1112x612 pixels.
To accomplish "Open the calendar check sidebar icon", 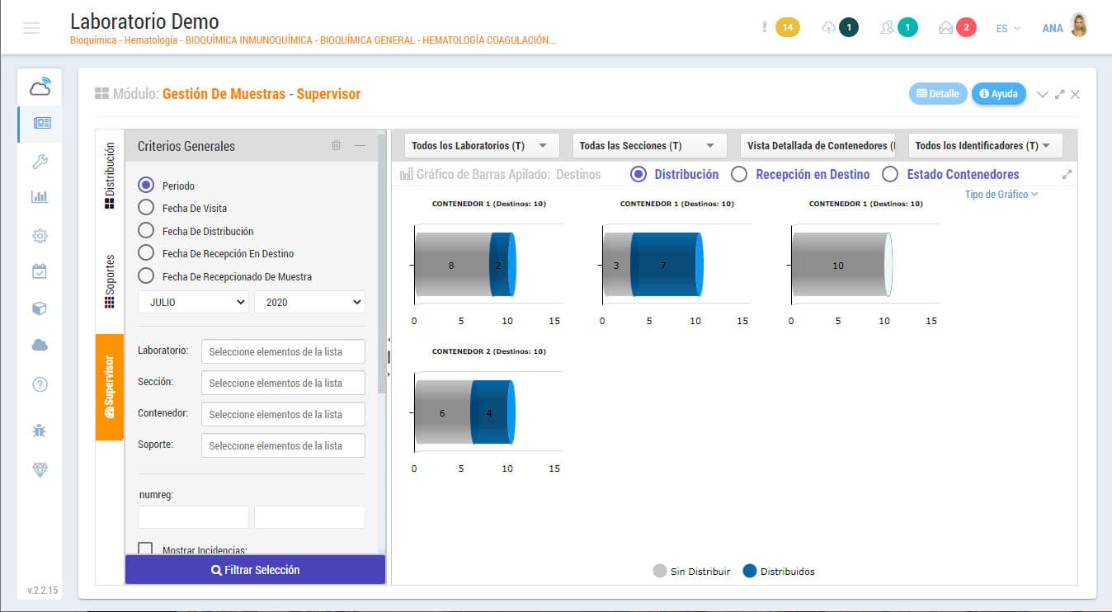I will click(40, 271).
